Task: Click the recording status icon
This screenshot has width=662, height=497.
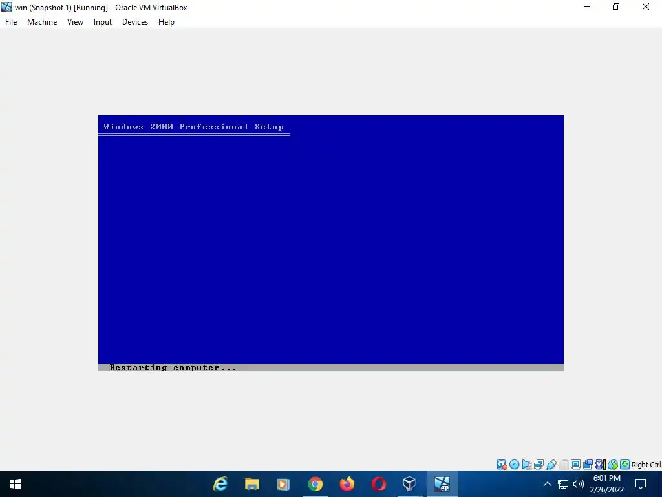Action: coord(588,465)
